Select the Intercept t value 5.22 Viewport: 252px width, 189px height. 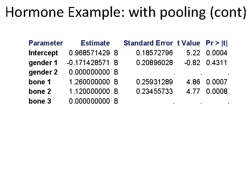pyautogui.click(x=193, y=53)
